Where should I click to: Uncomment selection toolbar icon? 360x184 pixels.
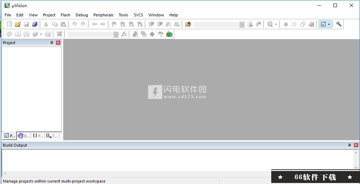click(x=176, y=24)
